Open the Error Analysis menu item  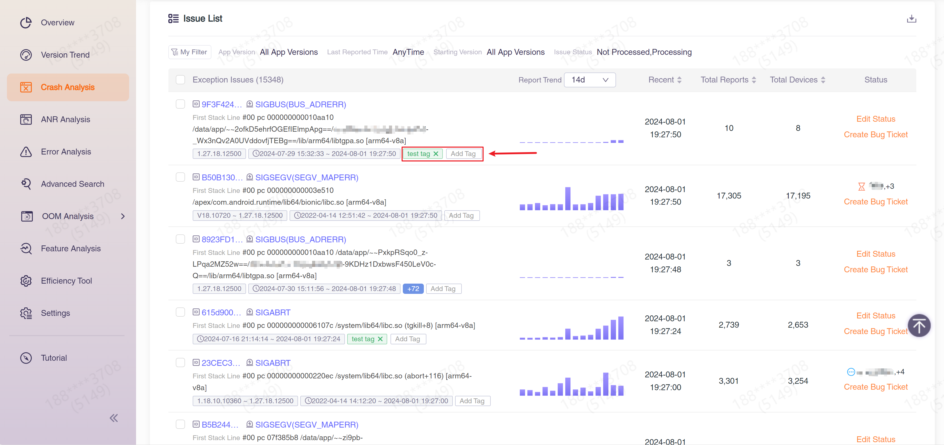[68, 152]
